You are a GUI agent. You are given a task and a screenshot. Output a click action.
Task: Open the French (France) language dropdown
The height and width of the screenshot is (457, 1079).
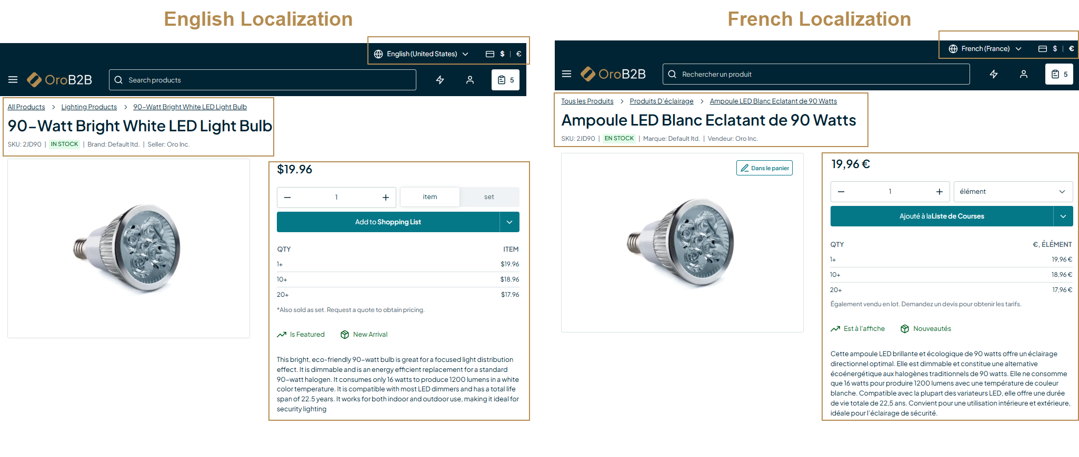tap(985, 49)
